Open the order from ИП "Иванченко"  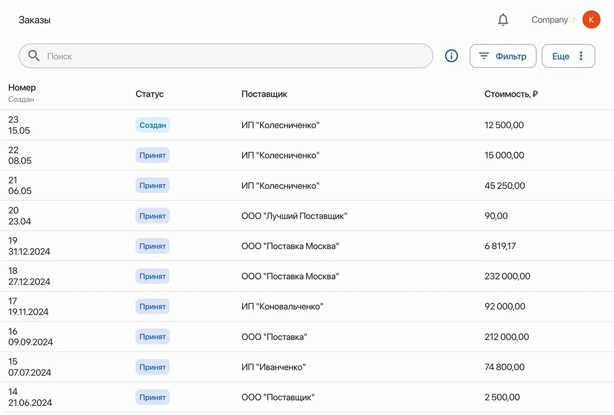click(273, 367)
